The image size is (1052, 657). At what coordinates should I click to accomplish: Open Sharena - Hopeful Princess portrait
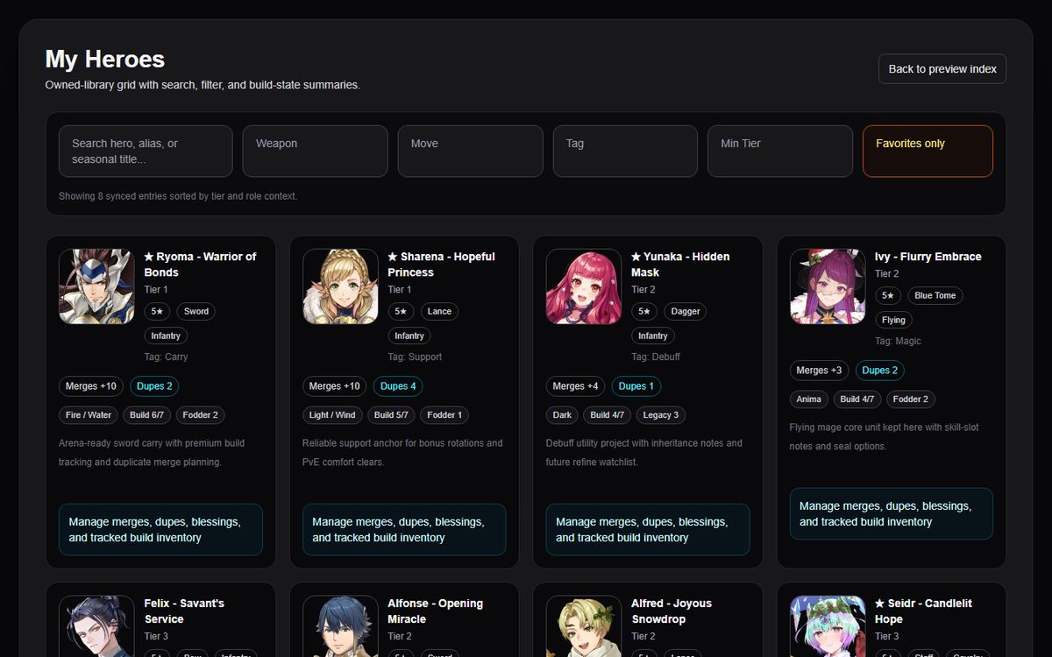(x=340, y=286)
